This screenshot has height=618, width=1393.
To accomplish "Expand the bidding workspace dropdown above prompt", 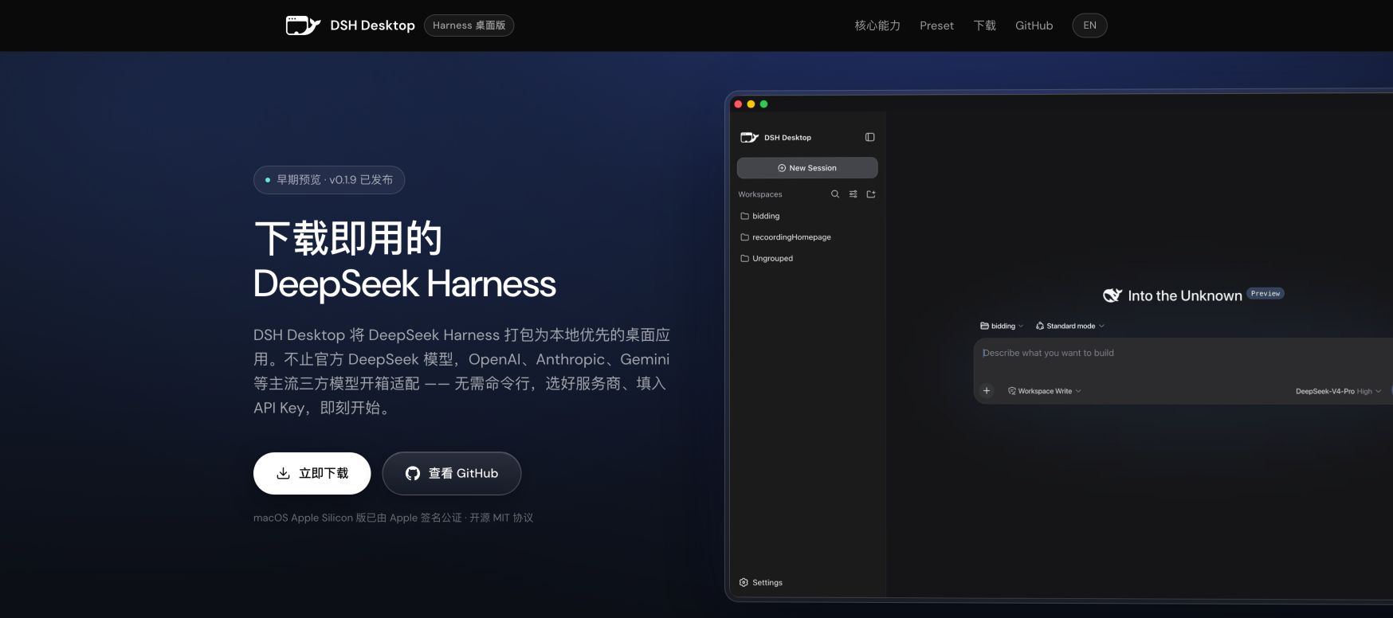I will [x=1002, y=326].
